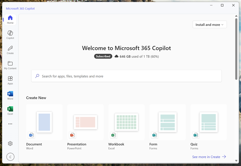
Task: Show more sidebar apps via ellipsis
Action: pyautogui.click(x=10, y=124)
